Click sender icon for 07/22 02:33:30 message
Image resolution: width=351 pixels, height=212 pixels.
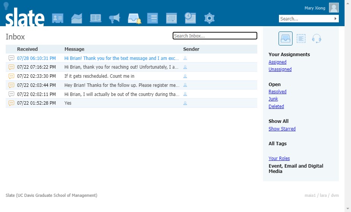pyautogui.click(x=185, y=76)
